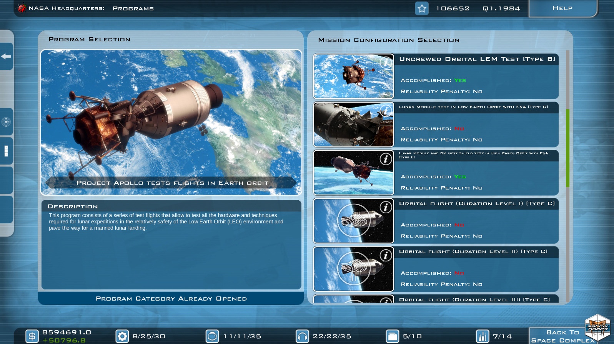Image resolution: width=614 pixels, height=344 pixels.
Task: Click the folder programs icon
Action: pos(393,336)
